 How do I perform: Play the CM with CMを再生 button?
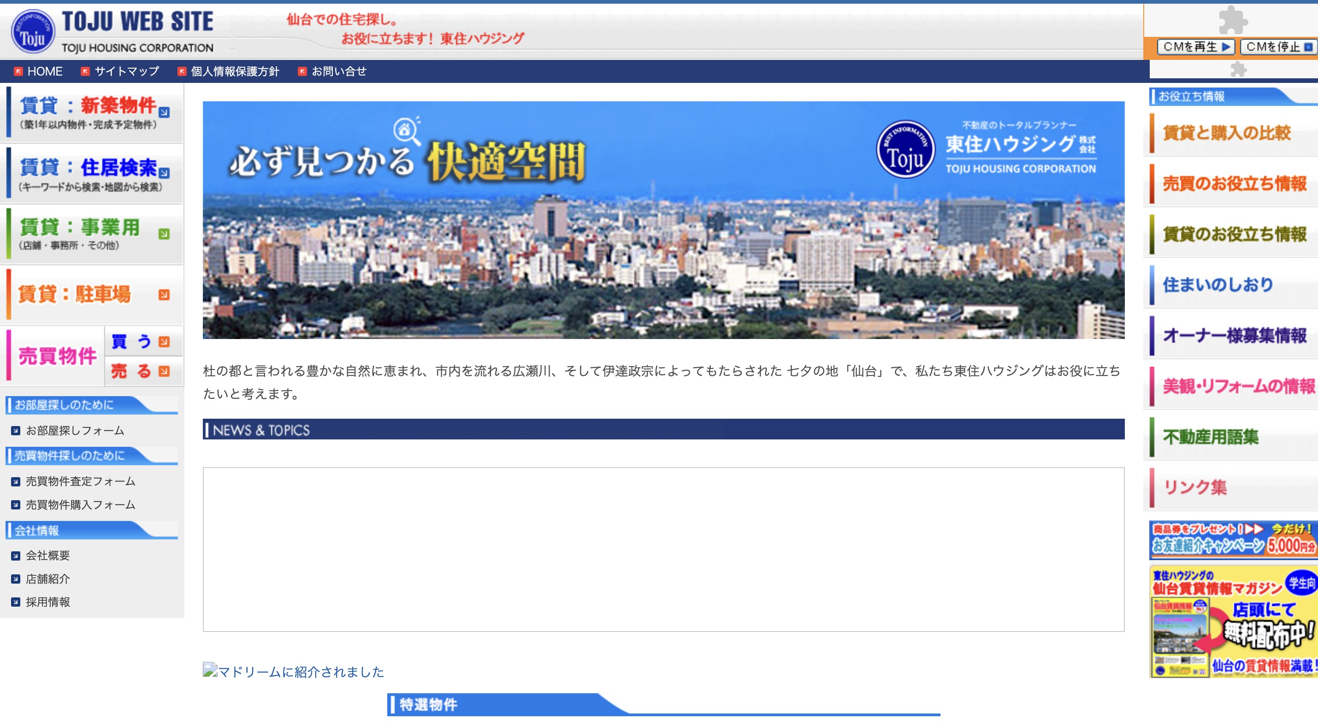pyautogui.click(x=1196, y=47)
